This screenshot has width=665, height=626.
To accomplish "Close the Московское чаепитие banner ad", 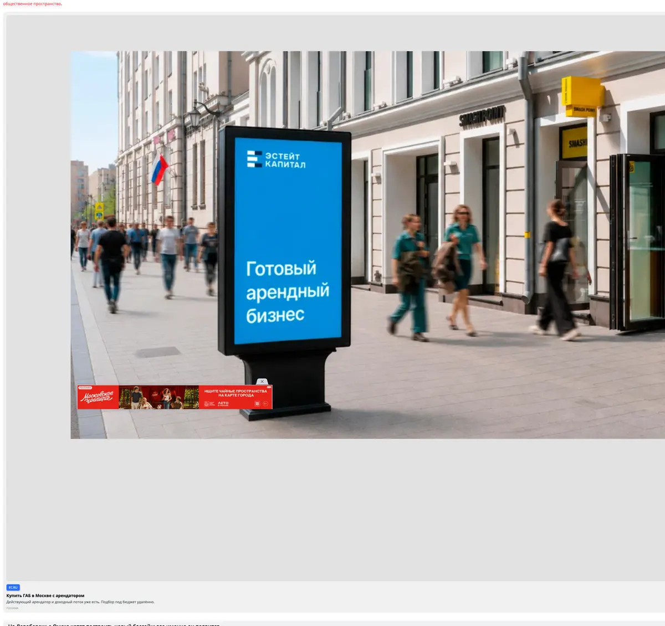I will [x=262, y=381].
